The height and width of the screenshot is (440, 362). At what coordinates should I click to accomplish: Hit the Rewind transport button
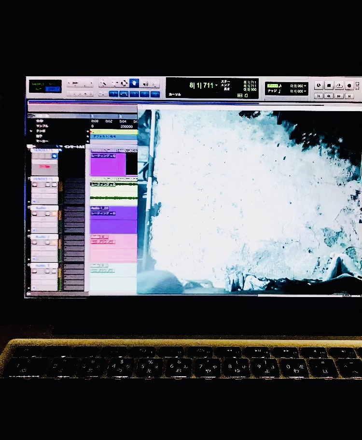(329, 96)
